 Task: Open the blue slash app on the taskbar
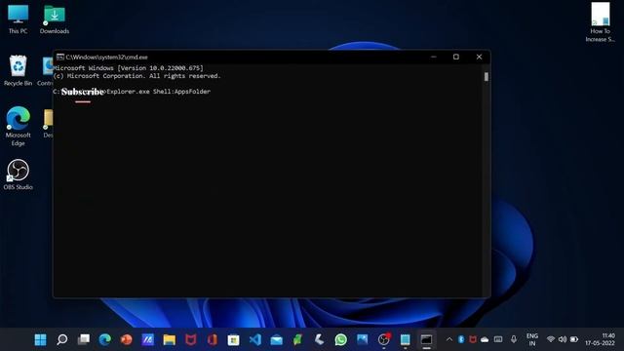pos(148,339)
